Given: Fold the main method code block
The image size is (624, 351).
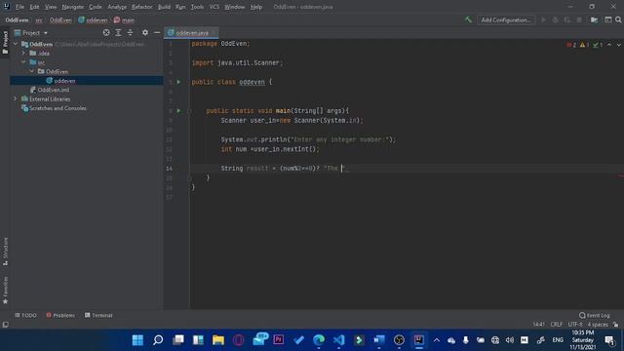Looking at the screenshot, I should click(190, 110).
